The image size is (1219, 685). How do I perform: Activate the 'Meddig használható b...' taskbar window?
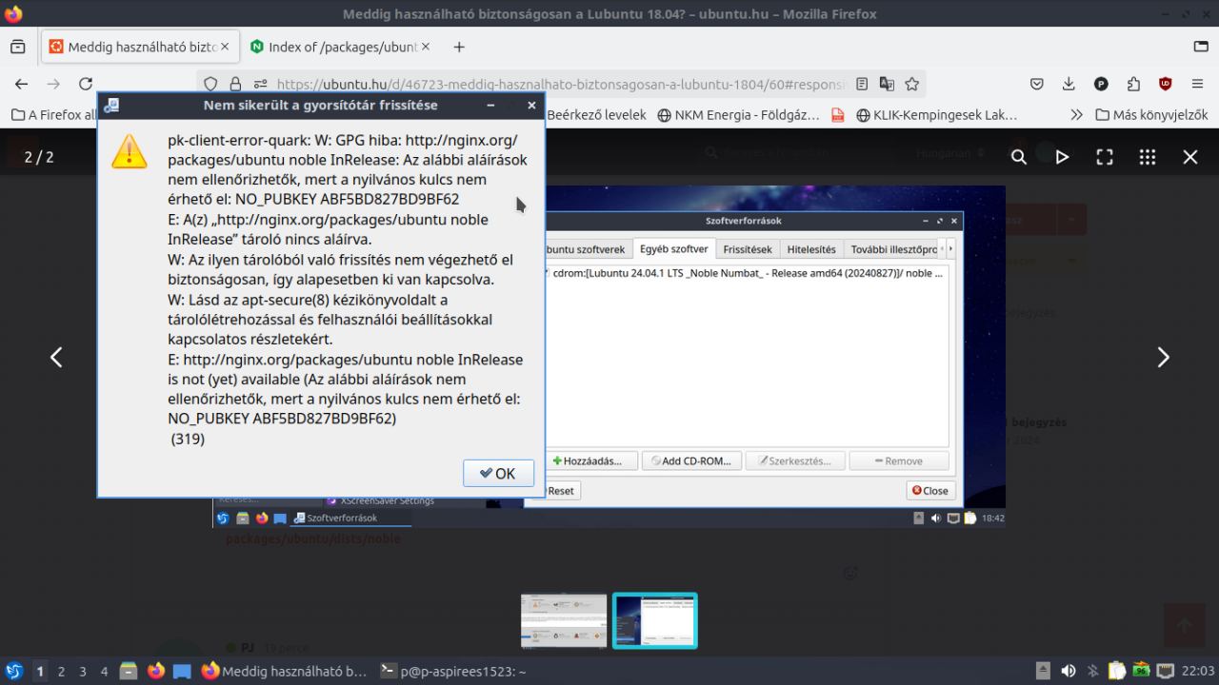click(x=284, y=671)
